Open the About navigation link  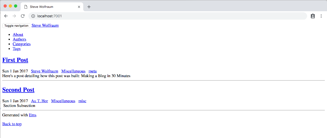click(18, 34)
